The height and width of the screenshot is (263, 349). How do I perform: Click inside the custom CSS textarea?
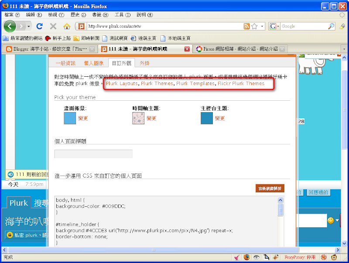pyautogui.click(x=166, y=221)
